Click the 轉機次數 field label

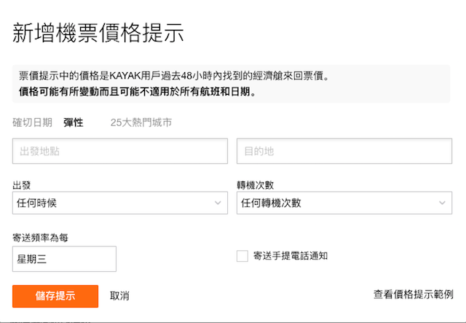[x=256, y=185]
